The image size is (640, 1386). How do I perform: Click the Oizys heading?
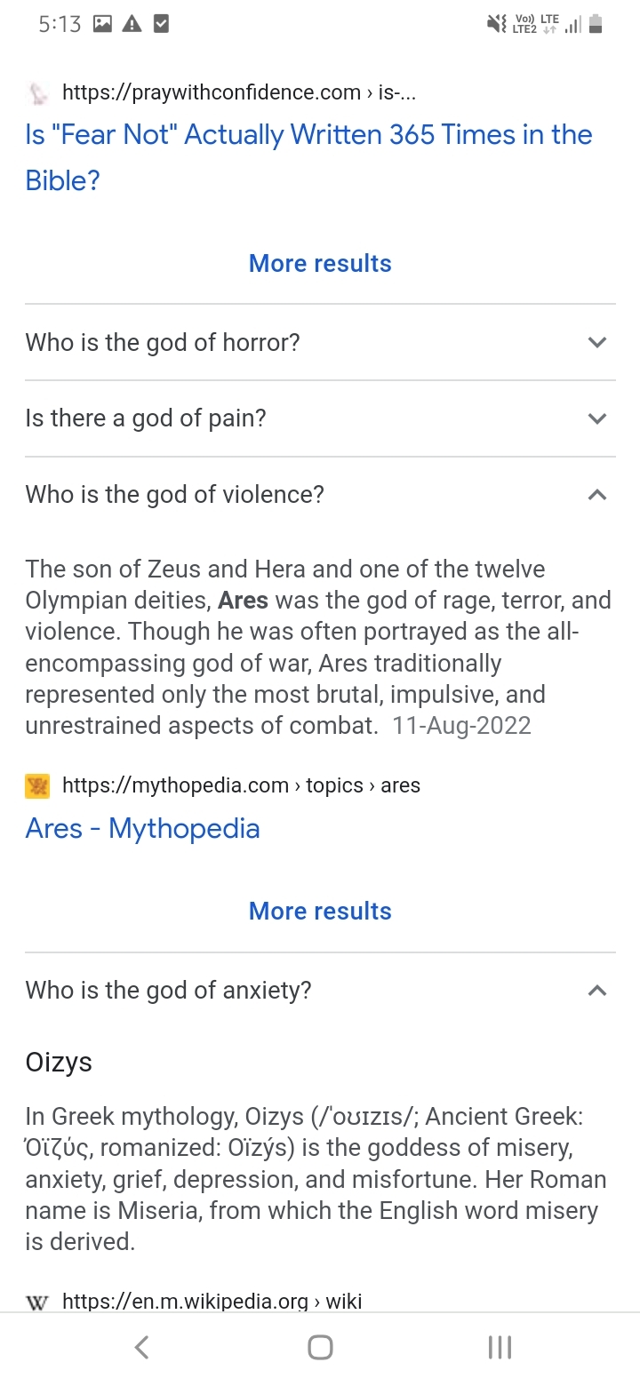pos(59,1062)
